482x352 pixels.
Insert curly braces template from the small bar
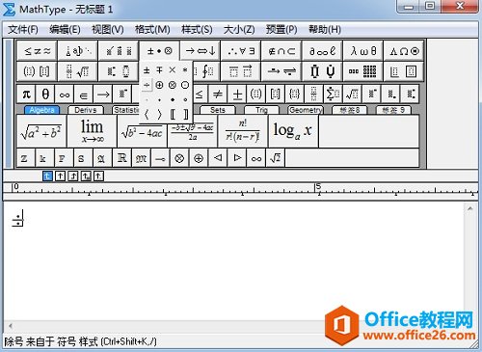pos(294,95)
